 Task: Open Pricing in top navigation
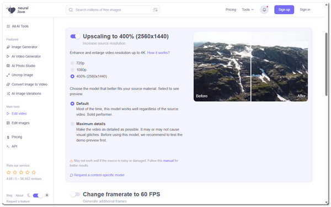[231, 10]
